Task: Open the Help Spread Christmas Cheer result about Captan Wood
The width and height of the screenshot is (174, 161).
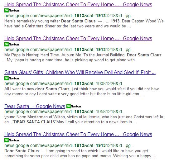Action: [x=78, y=5]
